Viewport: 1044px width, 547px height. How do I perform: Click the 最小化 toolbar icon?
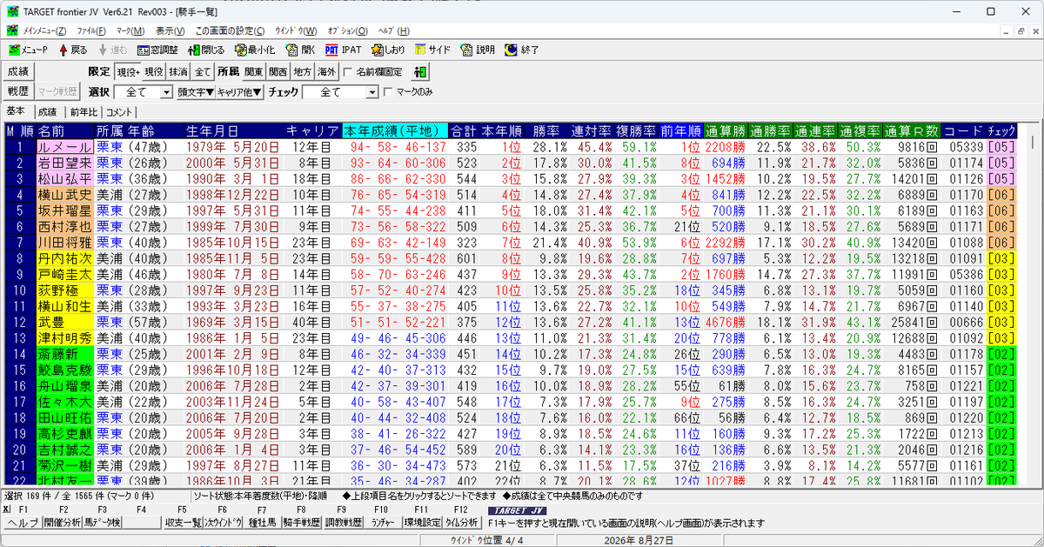(253, 50)
